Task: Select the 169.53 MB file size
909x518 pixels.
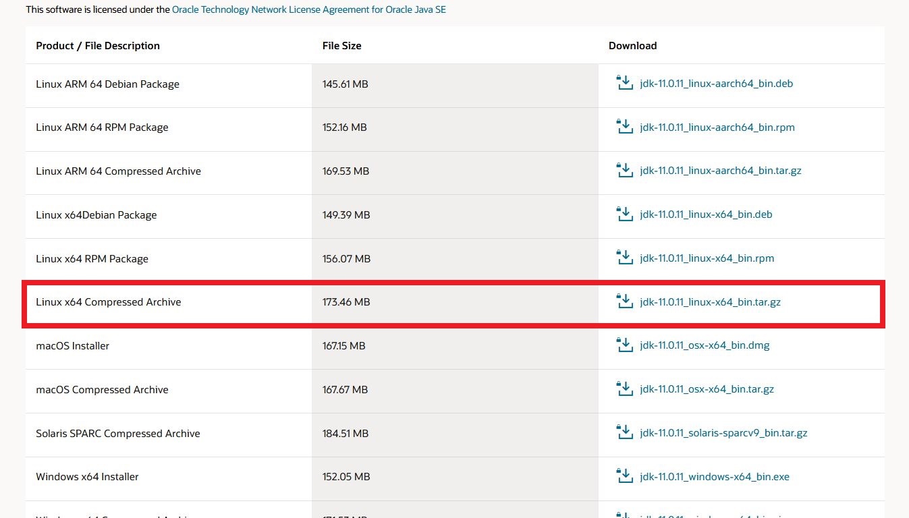Action: point(346,171)
